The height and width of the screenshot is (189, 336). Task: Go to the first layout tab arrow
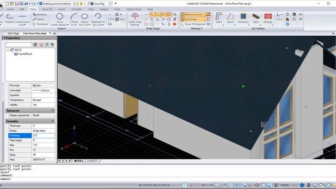[59, 161]
